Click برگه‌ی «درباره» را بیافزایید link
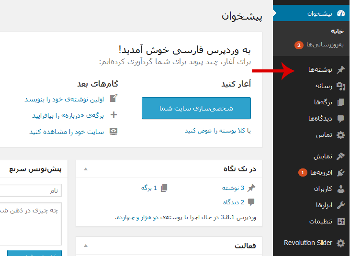 click(68, 116)
